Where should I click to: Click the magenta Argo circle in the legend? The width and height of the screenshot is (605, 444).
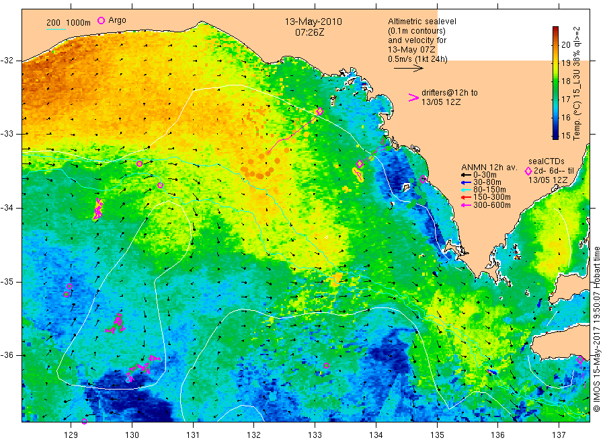[101, 20]
